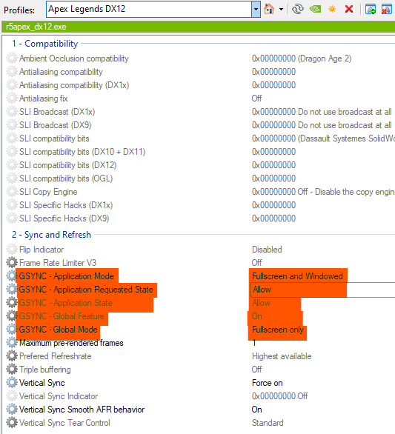Screen dimensions: 395x434
Task: Click the 'Profiles:' label
Action: click(19, 10)
